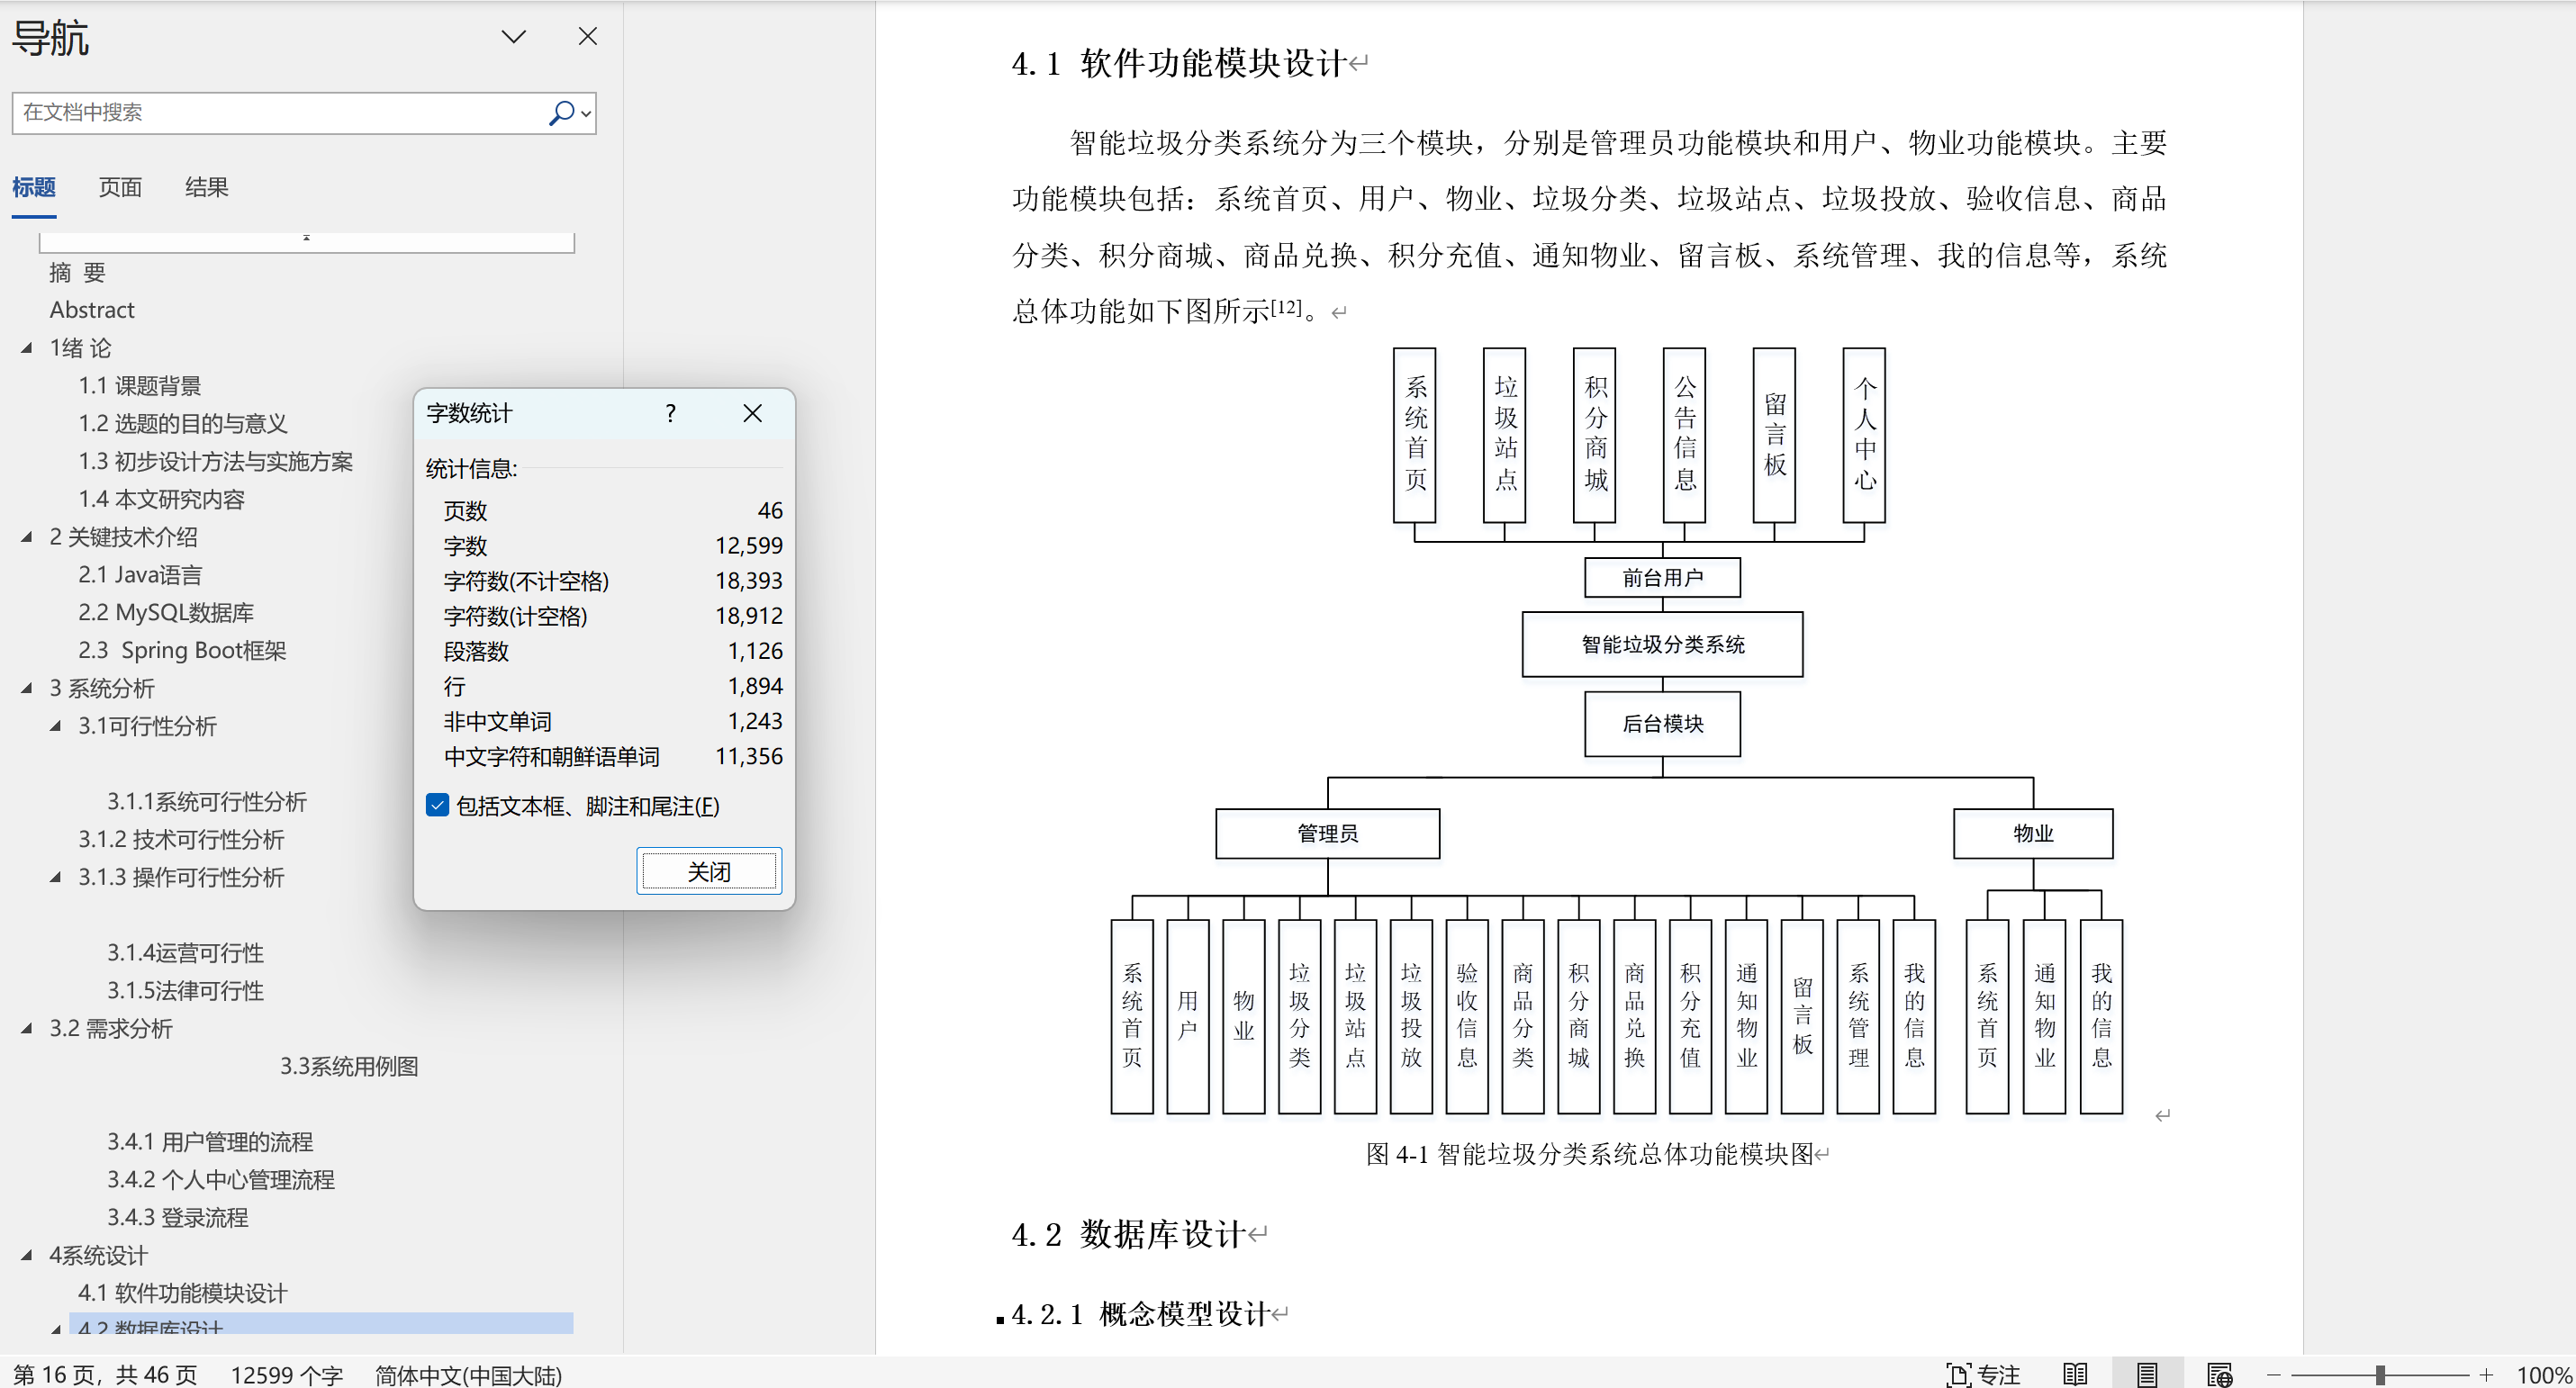2576x1388 pixels.
Task: Switch to Print Layout view icon
Action: pos(2147,1375)
